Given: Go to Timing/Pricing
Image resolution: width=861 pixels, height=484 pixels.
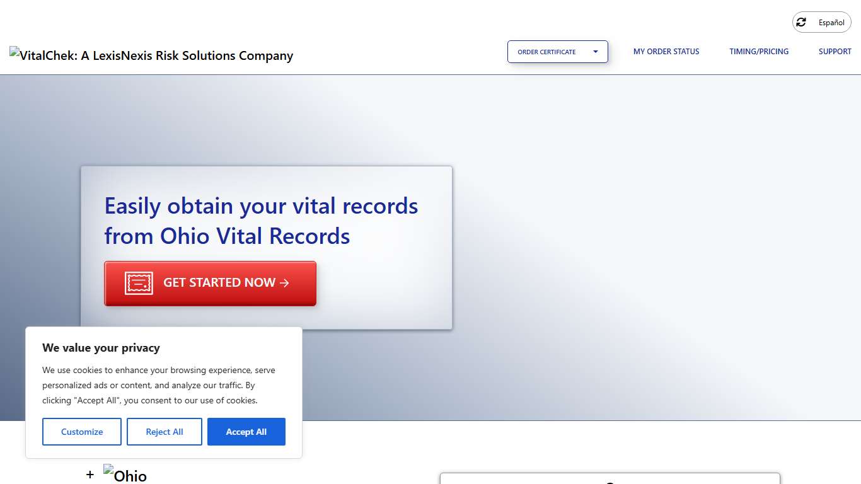Looking at the screenshot, I should click(759, 51).
